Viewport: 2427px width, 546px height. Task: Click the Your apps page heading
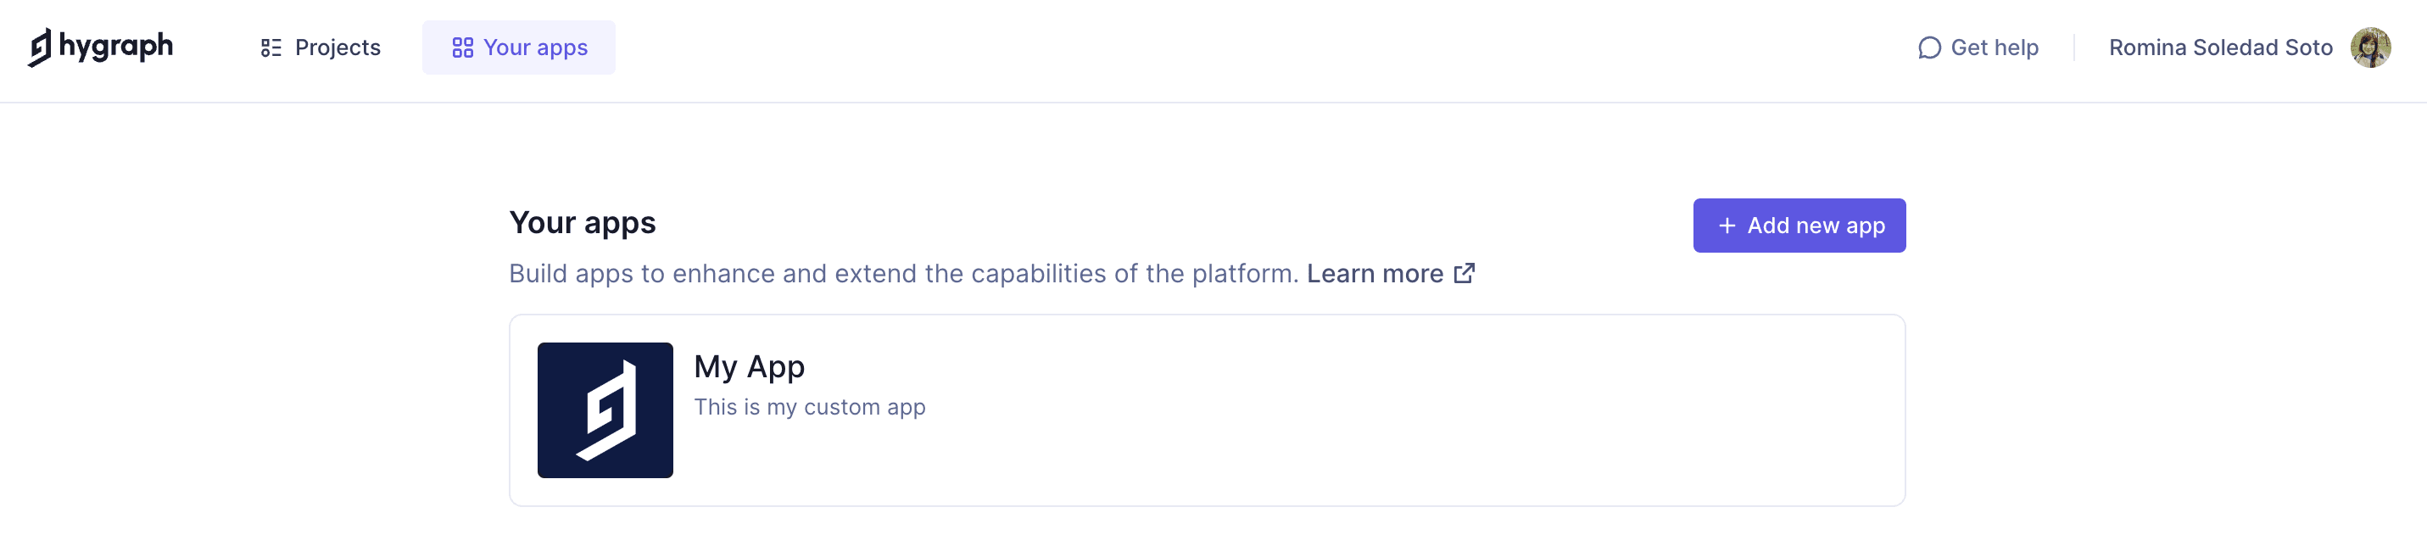pyautogui.click(x=583, y=222)
